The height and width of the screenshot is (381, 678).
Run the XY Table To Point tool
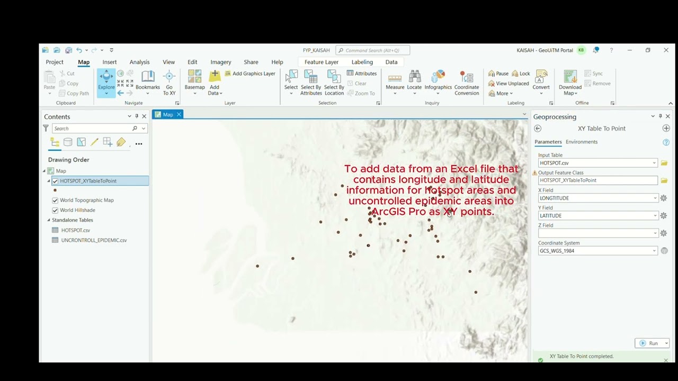[649, 343]
